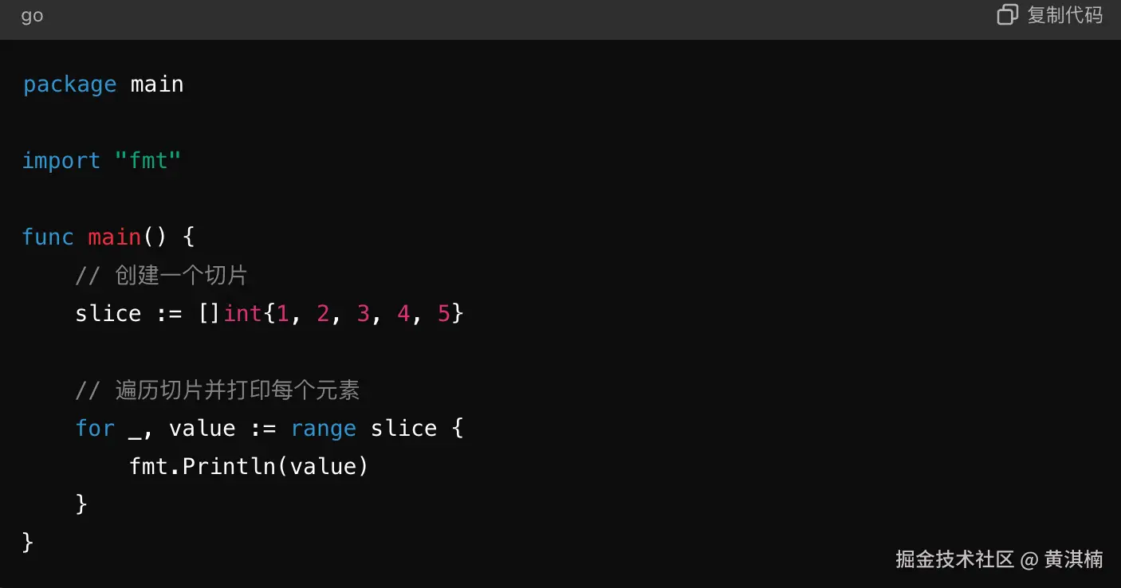Click the range keyword
The width and height of the screenshot is (1121, 588).
323,429
